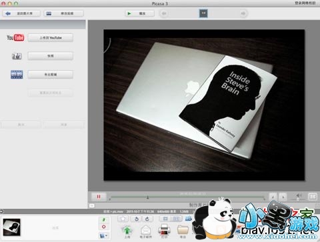Click the YouTube logo icon
This screenshot has width=320, height=242.
point(15,37)
